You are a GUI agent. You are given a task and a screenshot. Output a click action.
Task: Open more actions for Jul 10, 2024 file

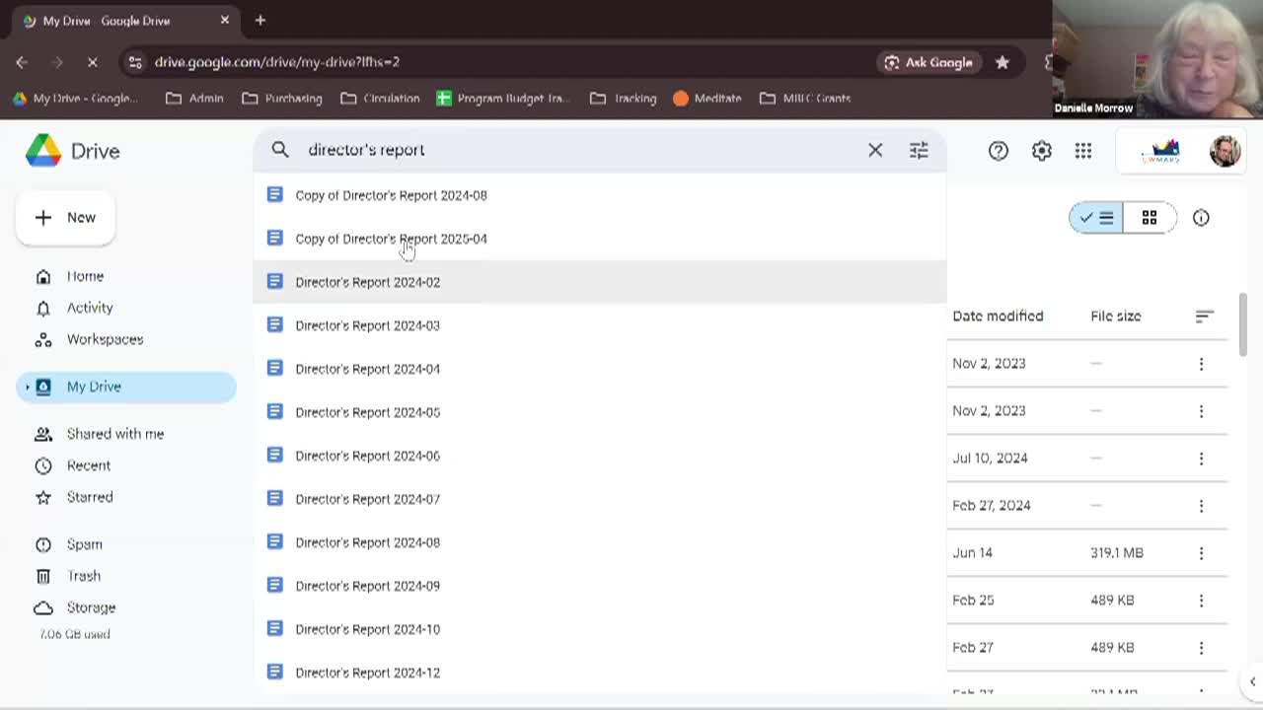pyautogui.click(x=1201, y=459)
